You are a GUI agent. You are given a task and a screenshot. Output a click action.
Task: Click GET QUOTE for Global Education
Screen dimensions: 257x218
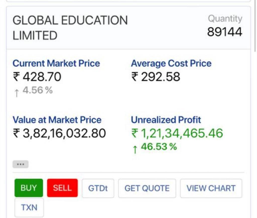[147, 188]
